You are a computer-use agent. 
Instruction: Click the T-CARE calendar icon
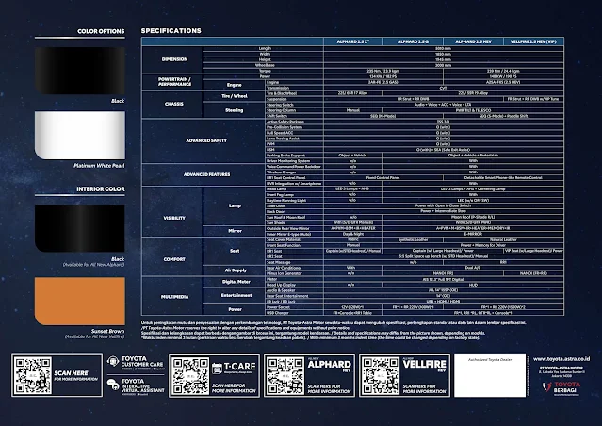click(x=217, y=368)
